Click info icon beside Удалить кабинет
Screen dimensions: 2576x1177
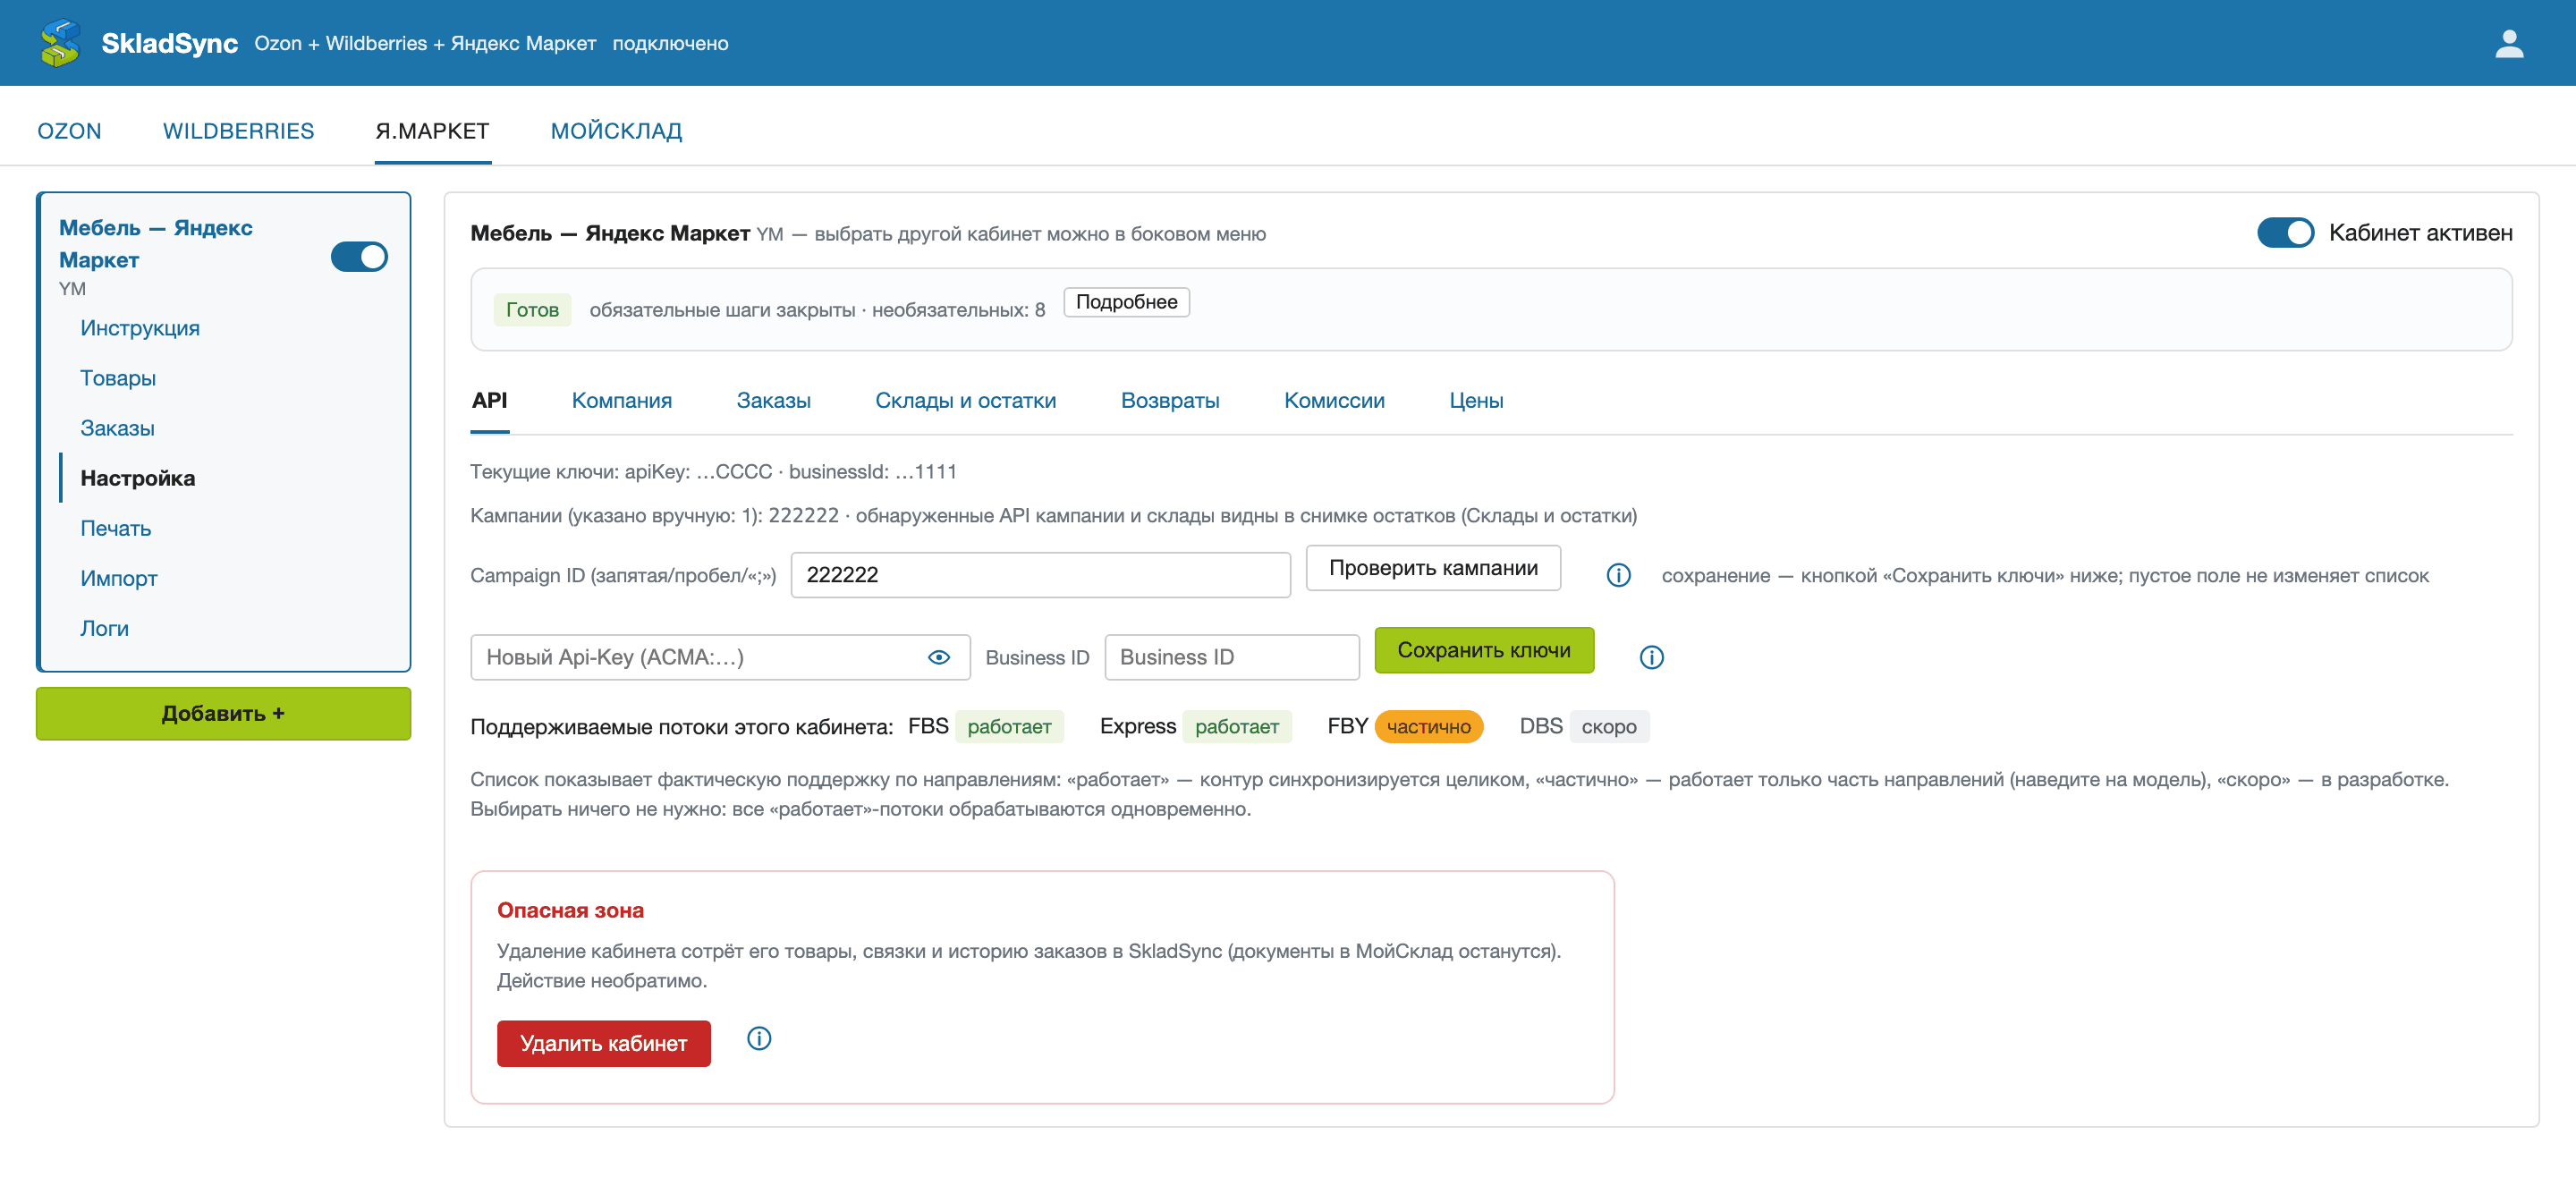[x=759, y=1038]
